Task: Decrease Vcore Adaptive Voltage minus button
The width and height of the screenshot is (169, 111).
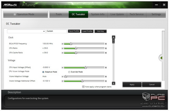Action: [x=63, y=77]
